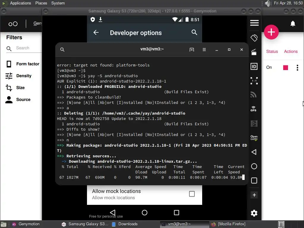304x228 pixels.
Task: Click the volume speaker icon in the panel
Action: pyautogui.click(x=267, y=3)
